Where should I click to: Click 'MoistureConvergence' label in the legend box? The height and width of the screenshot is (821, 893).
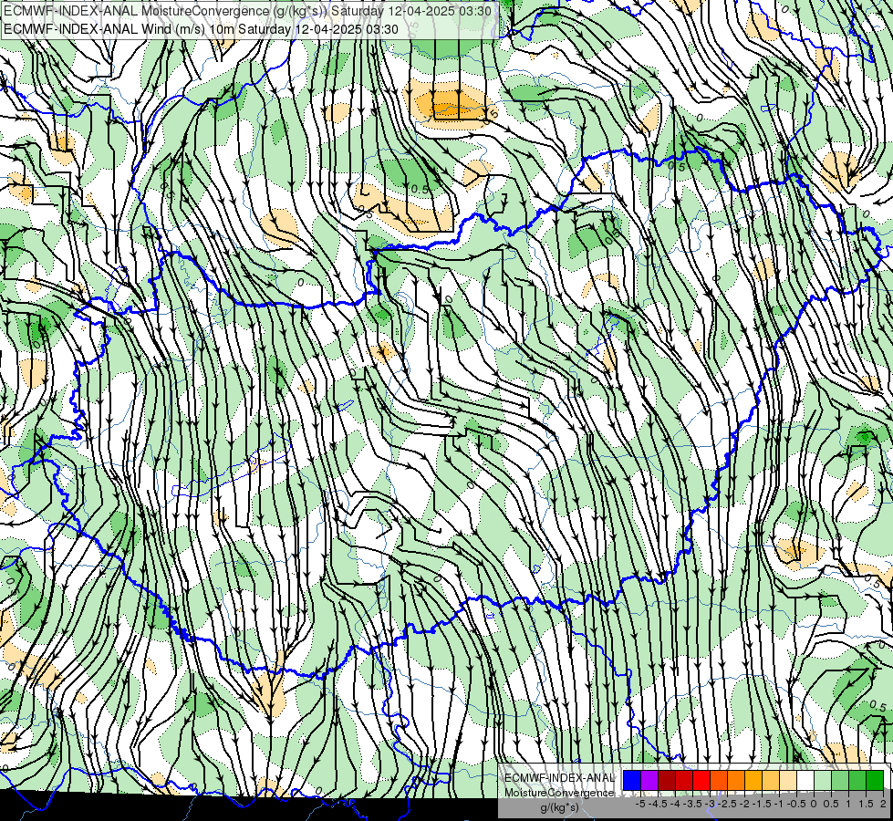[x=559, y=793]
